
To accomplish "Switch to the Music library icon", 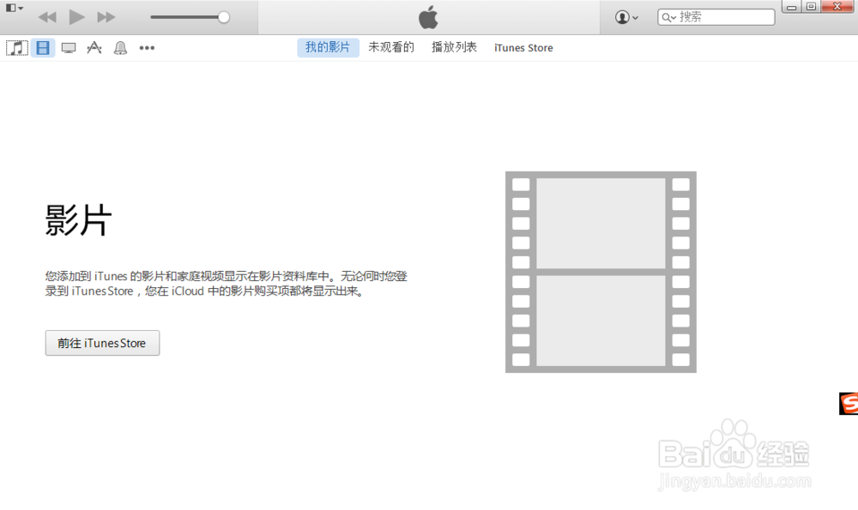I will click(17, 47).
